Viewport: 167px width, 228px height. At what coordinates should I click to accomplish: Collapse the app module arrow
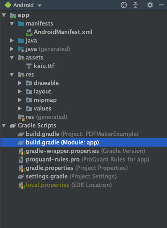(x=4, y=15)
